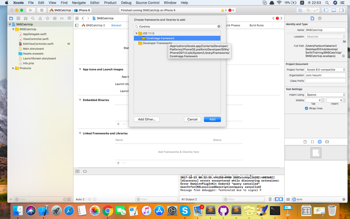350x219 pixels.
Task: Open the Editor menu
Action: click(95, 3)
